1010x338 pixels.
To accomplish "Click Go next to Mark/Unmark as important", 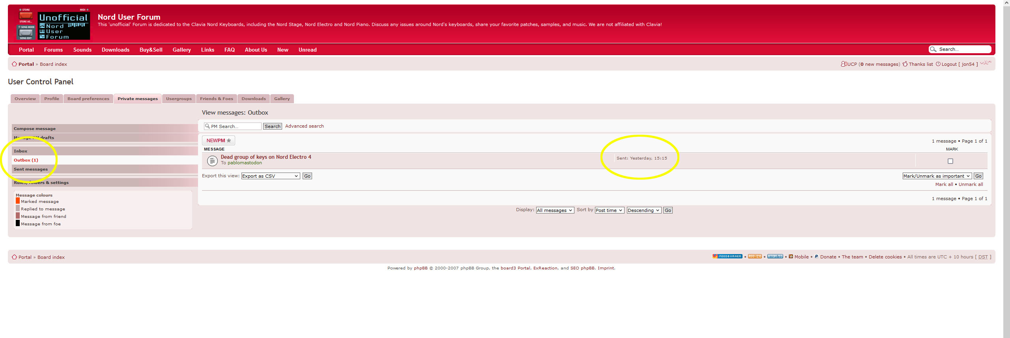I will click(978, 176).
